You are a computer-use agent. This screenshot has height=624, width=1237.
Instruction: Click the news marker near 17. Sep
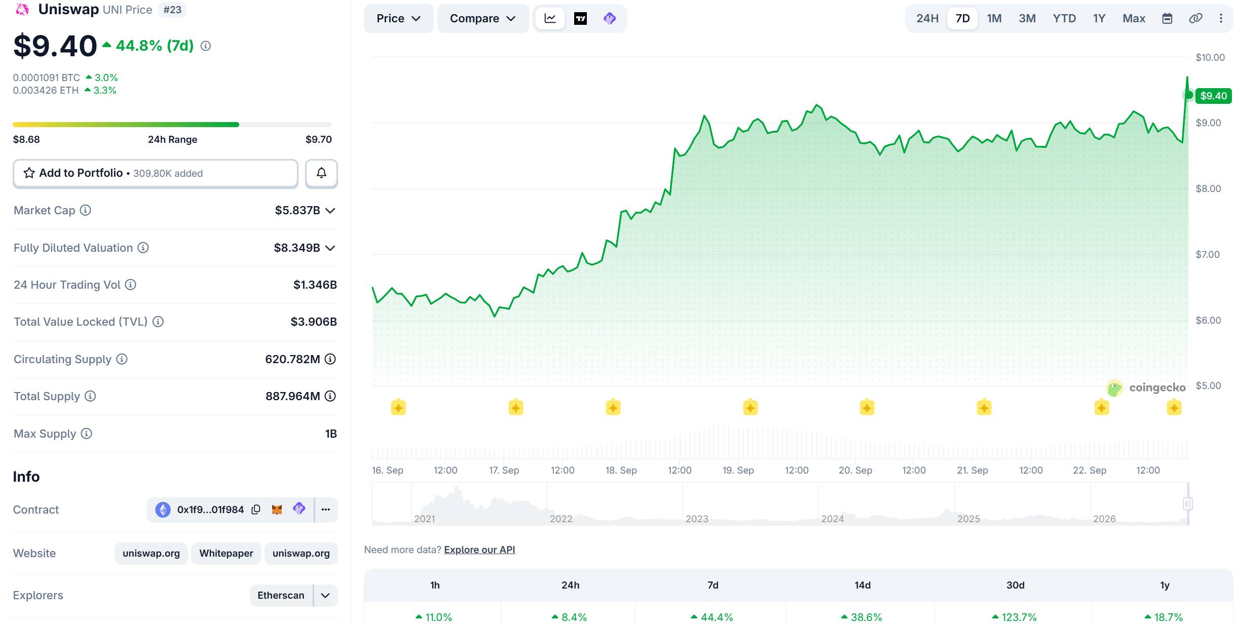[x=516, y=407]
